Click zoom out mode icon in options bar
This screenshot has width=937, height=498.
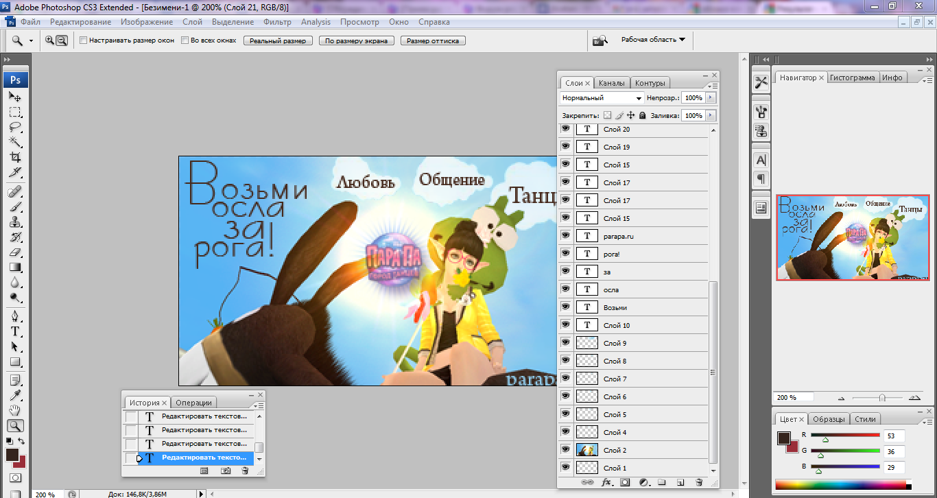[x=62, y=40]
